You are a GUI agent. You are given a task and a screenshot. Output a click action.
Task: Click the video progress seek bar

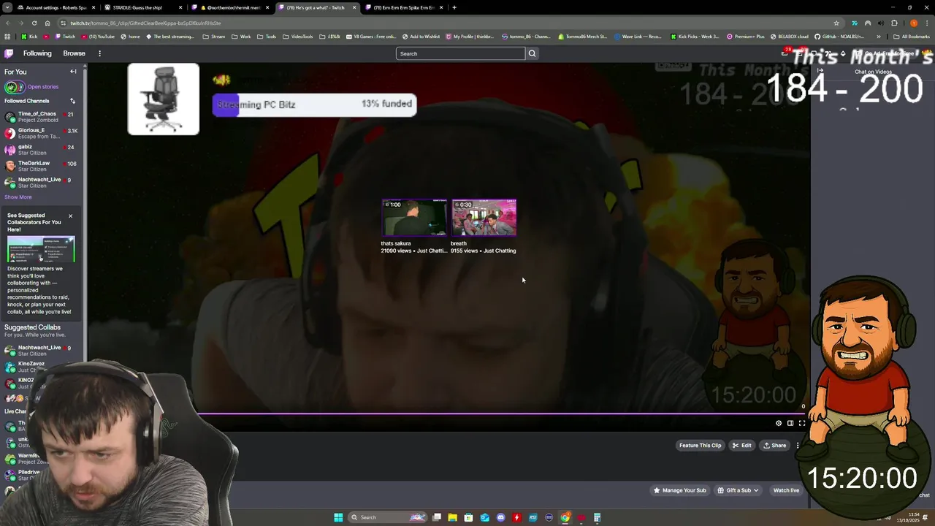[x=500, y=413]
